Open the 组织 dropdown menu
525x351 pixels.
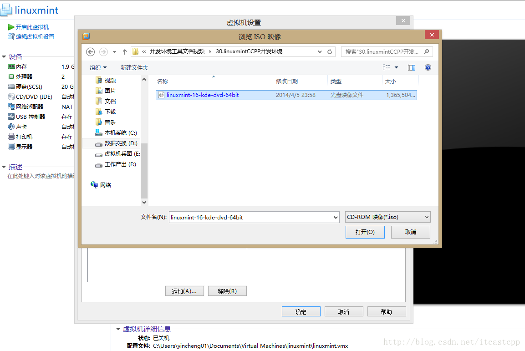tap(98, 67)
